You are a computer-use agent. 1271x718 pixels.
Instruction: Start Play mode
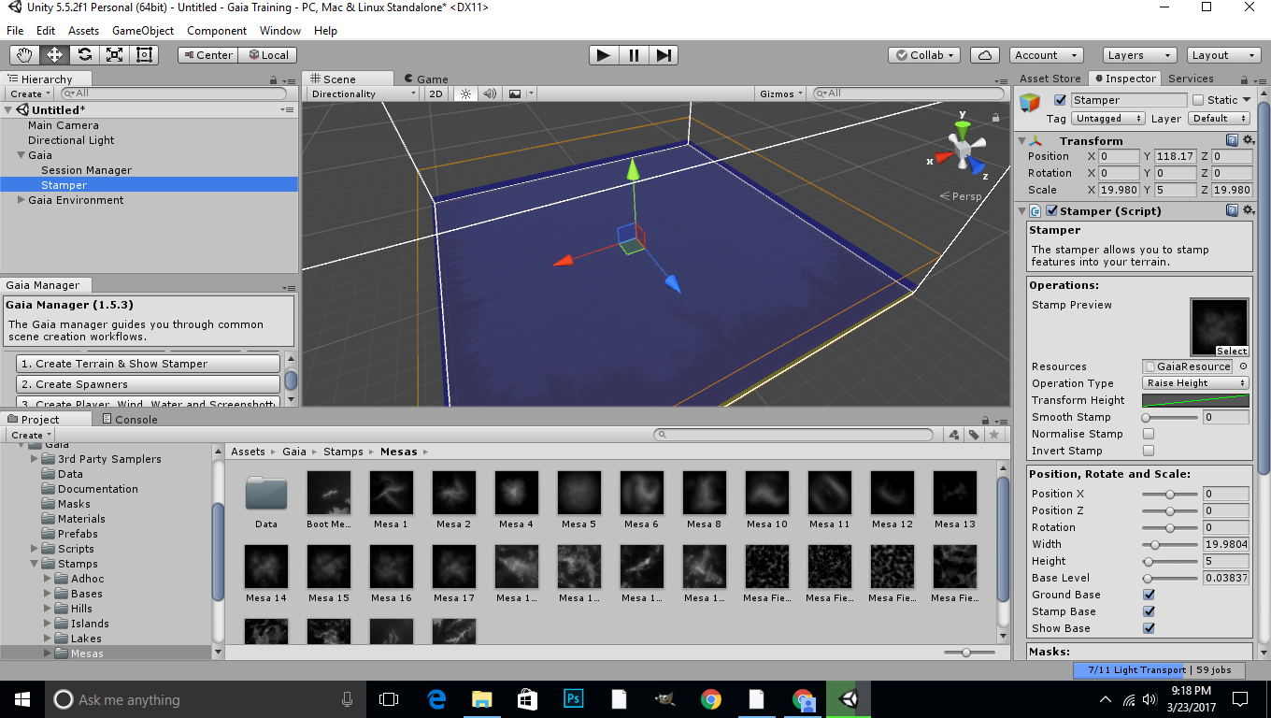click(604, 55)
